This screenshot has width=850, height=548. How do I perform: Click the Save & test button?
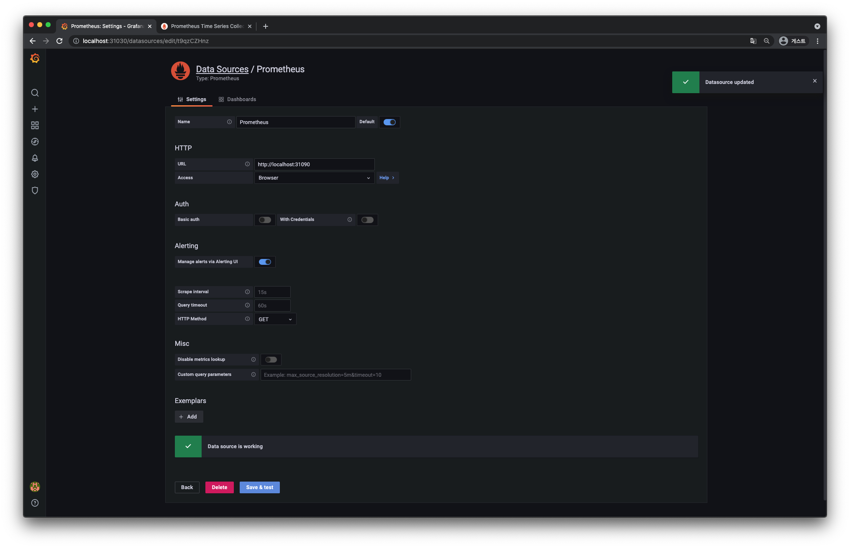click(259, 487)
